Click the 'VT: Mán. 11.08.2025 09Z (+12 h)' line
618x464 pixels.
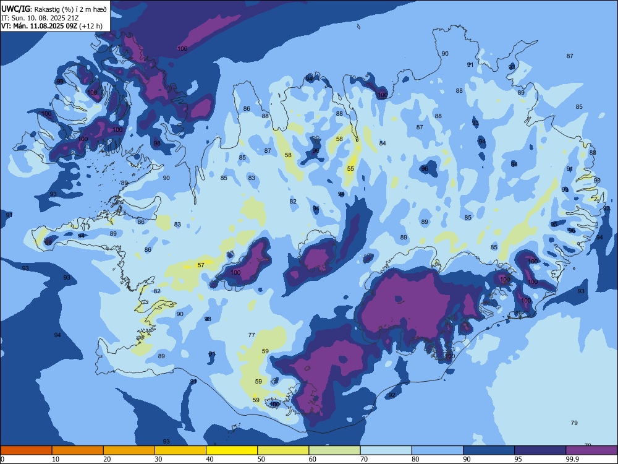[52, 26]
